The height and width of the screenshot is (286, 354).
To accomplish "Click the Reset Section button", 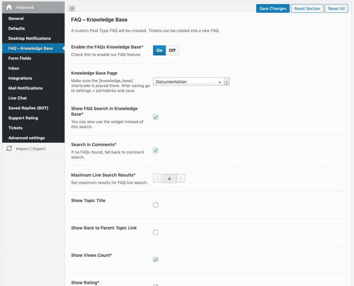I will coord(307,8).
